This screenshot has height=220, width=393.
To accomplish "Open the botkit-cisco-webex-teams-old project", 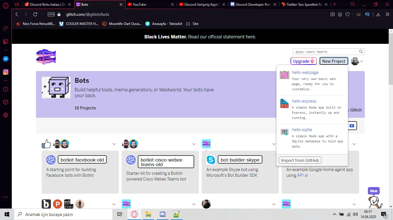I will pyautogui.click(x=166, y=162).
